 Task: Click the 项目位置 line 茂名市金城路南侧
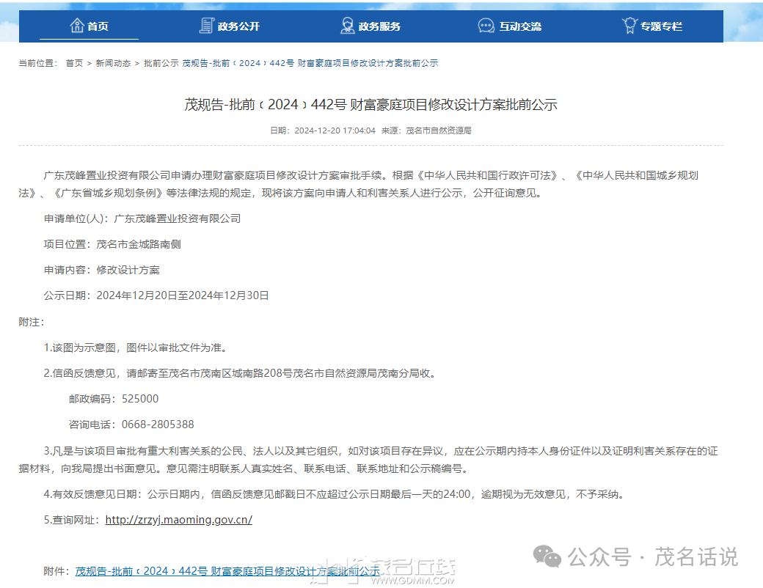[112, 244]
